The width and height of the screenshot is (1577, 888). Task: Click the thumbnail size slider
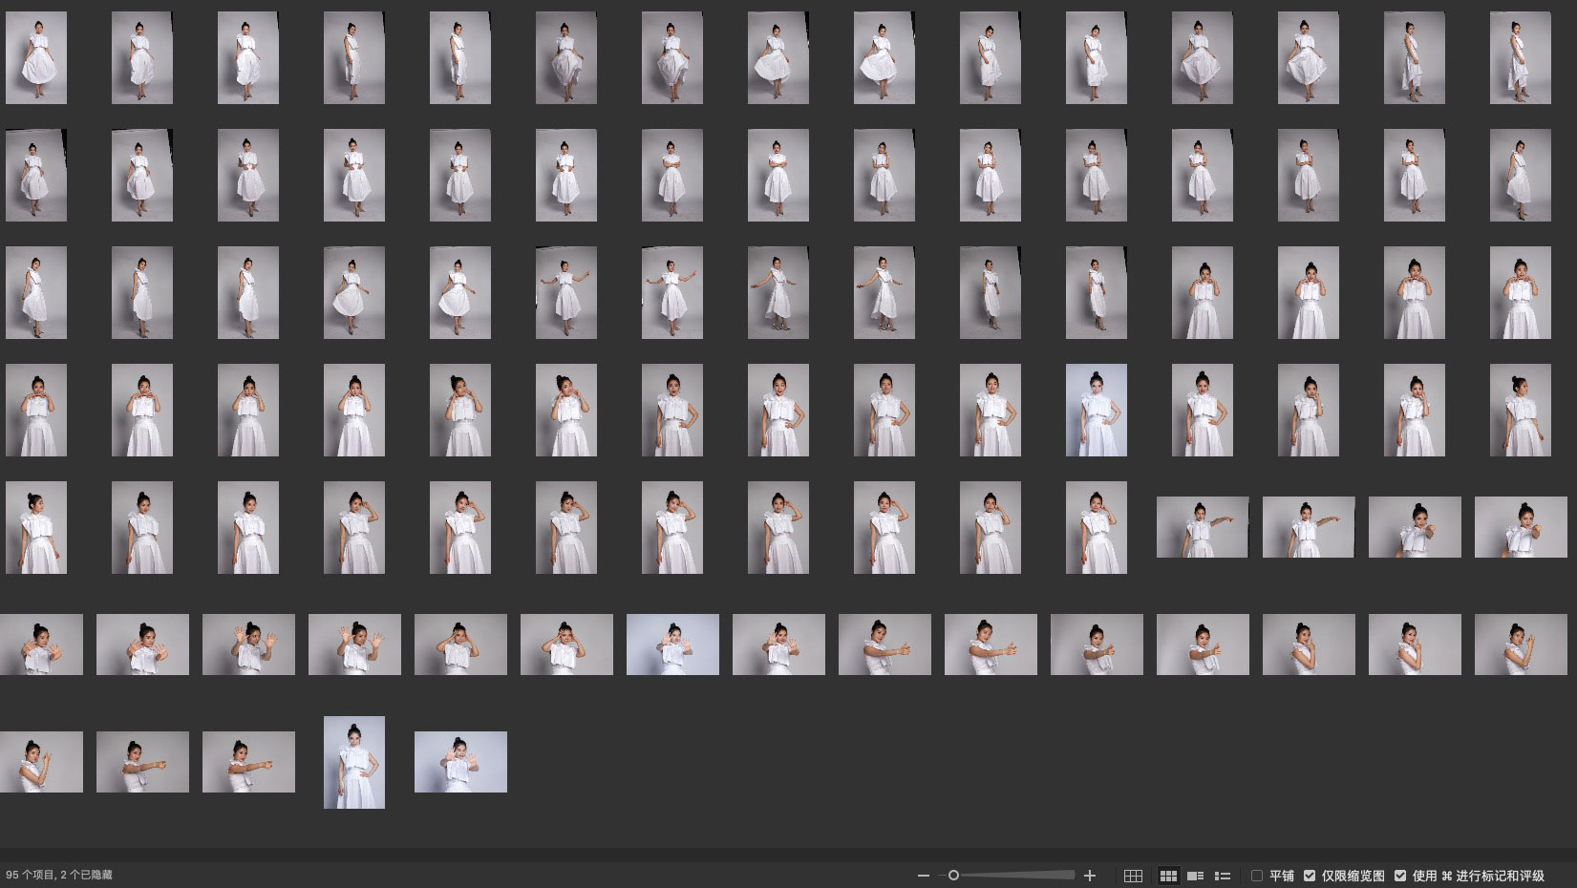click(1012, 876)
